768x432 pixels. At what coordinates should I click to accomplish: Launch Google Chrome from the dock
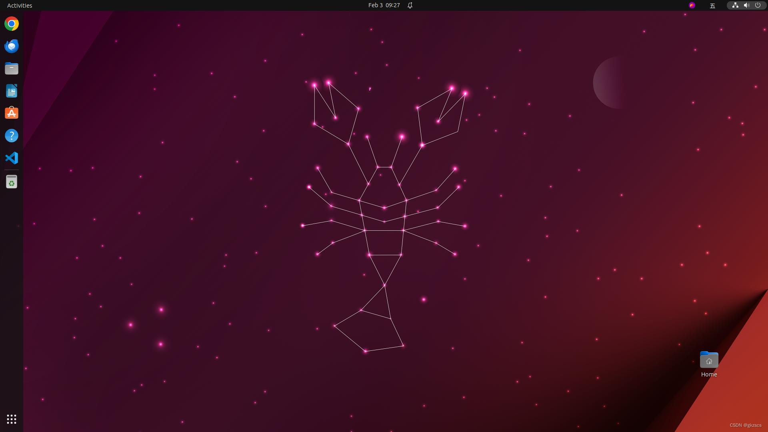point(12,24)
